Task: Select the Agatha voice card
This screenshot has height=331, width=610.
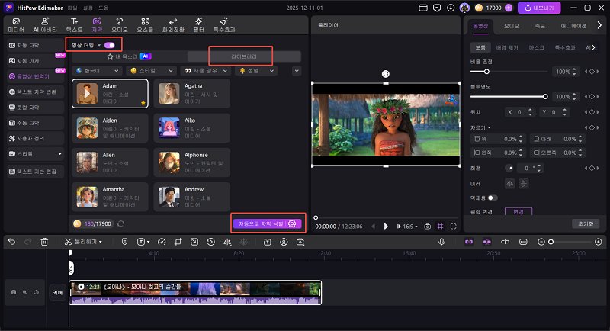Action: click(192, 93)
